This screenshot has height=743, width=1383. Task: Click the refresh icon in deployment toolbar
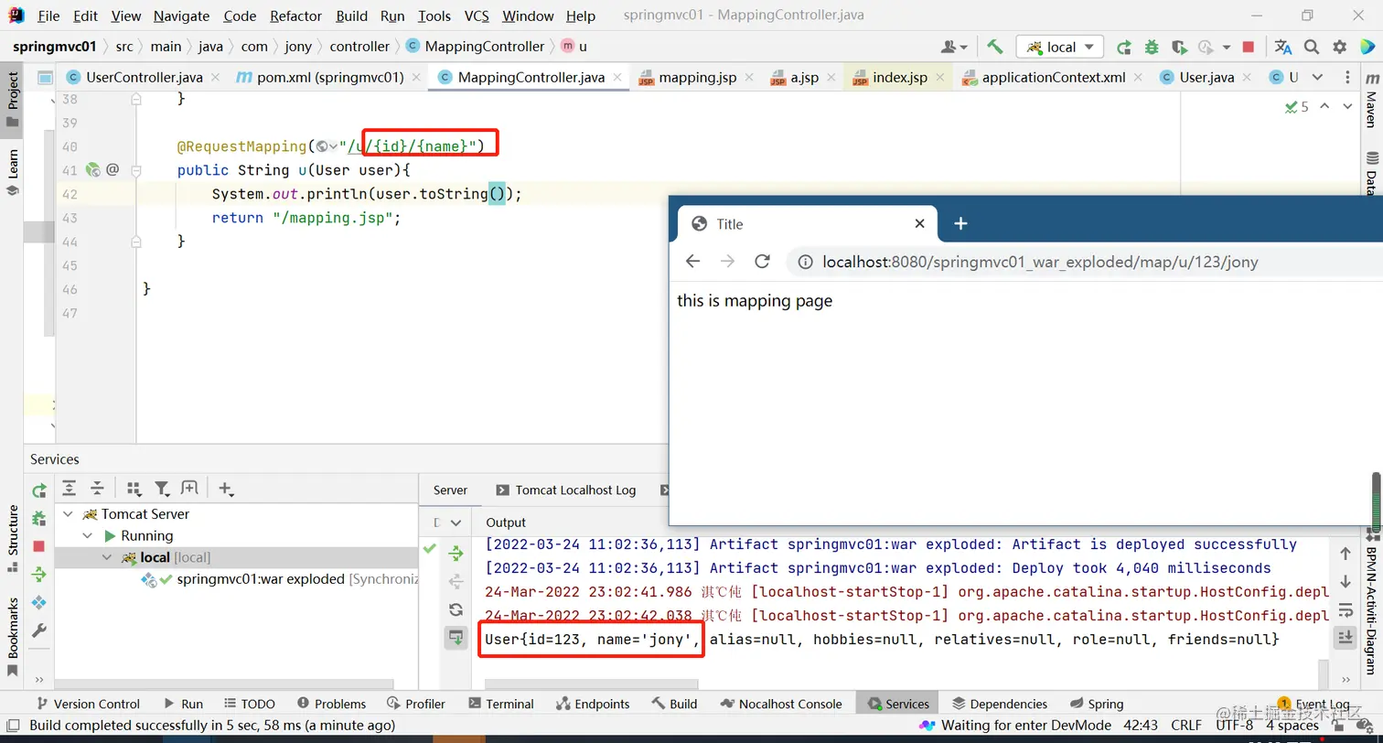point(456,609)
